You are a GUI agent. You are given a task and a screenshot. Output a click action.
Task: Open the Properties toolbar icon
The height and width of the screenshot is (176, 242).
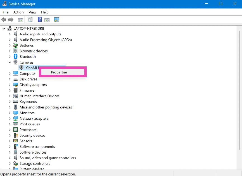30,20
